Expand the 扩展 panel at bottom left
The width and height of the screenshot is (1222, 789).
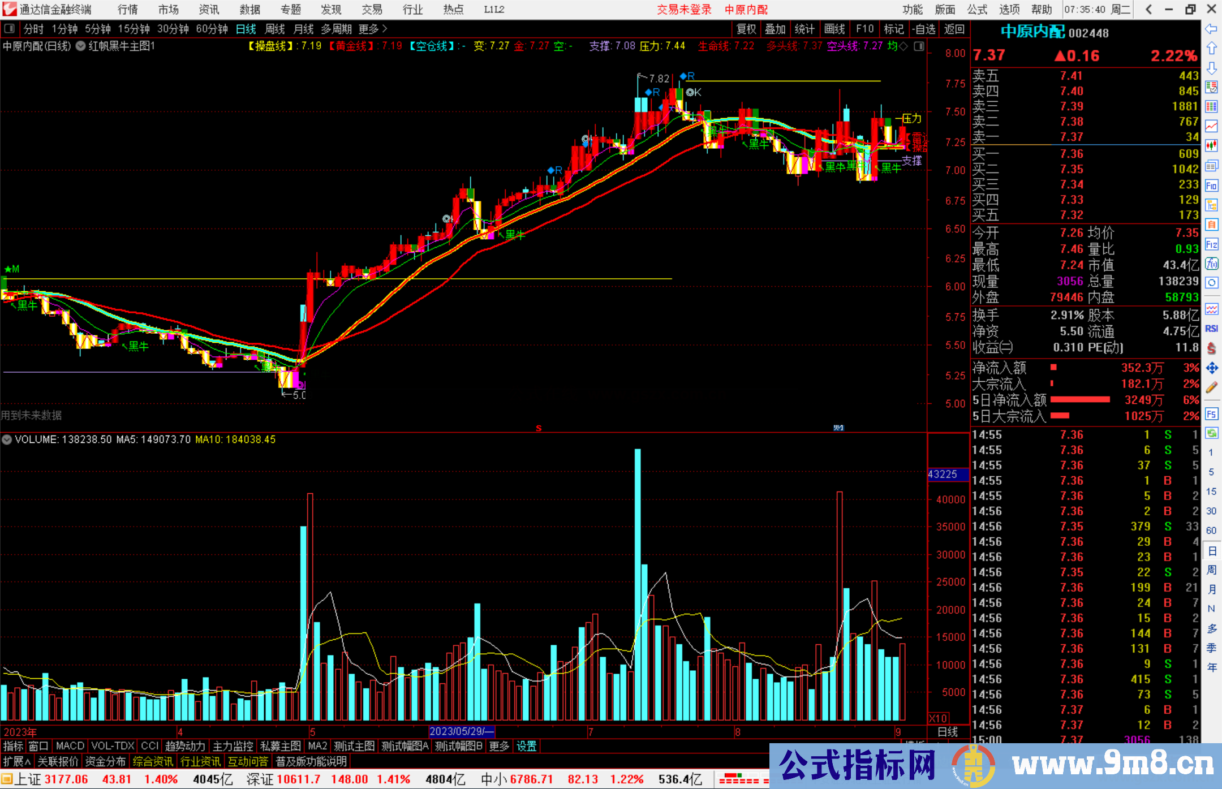tap(16, 761)
